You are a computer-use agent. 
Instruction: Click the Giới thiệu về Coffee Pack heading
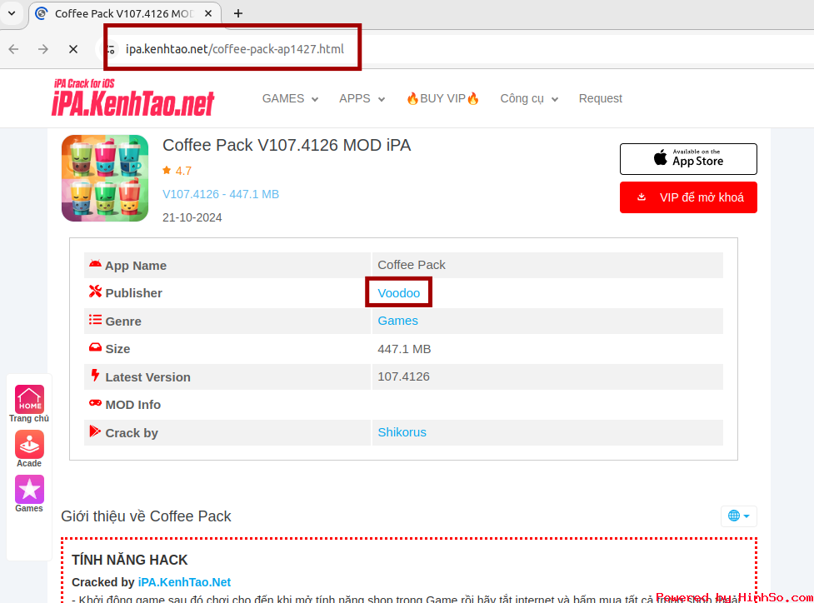click(x=146, y=516)
